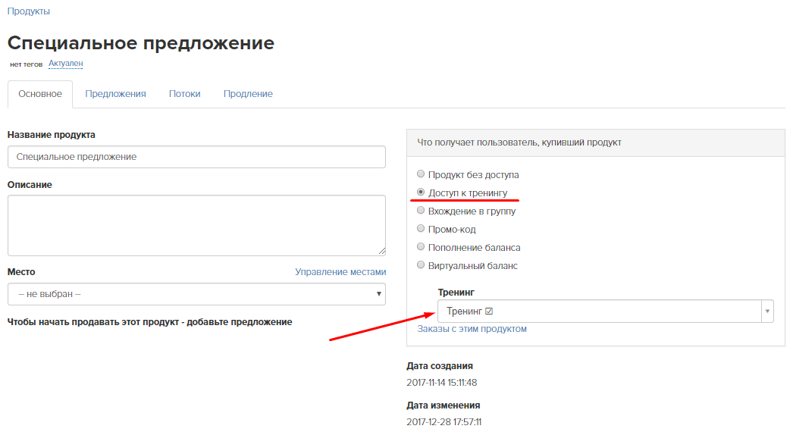Viewport: 793px width, 432px height.
Task: Open the Тренинг combo box
Action: tap(606, 311)
